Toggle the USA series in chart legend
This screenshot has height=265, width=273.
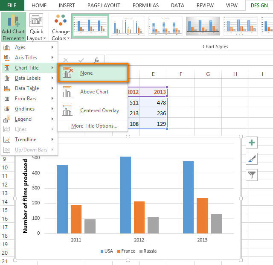pos(107,251)
